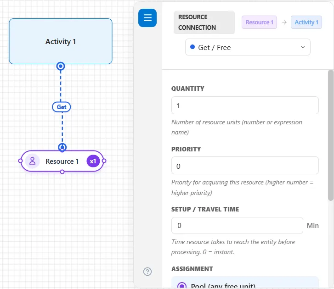Click the bottom handle of Resource 1 node
The height and width of the screenshot is (289, 334).
62,172
